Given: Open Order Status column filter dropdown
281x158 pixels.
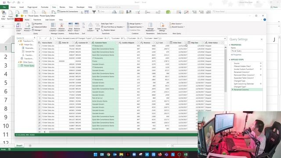Looking at the screenshot, I should click(223, 43).
